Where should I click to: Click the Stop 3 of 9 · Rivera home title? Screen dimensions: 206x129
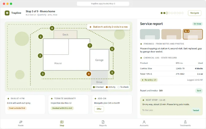40,11
